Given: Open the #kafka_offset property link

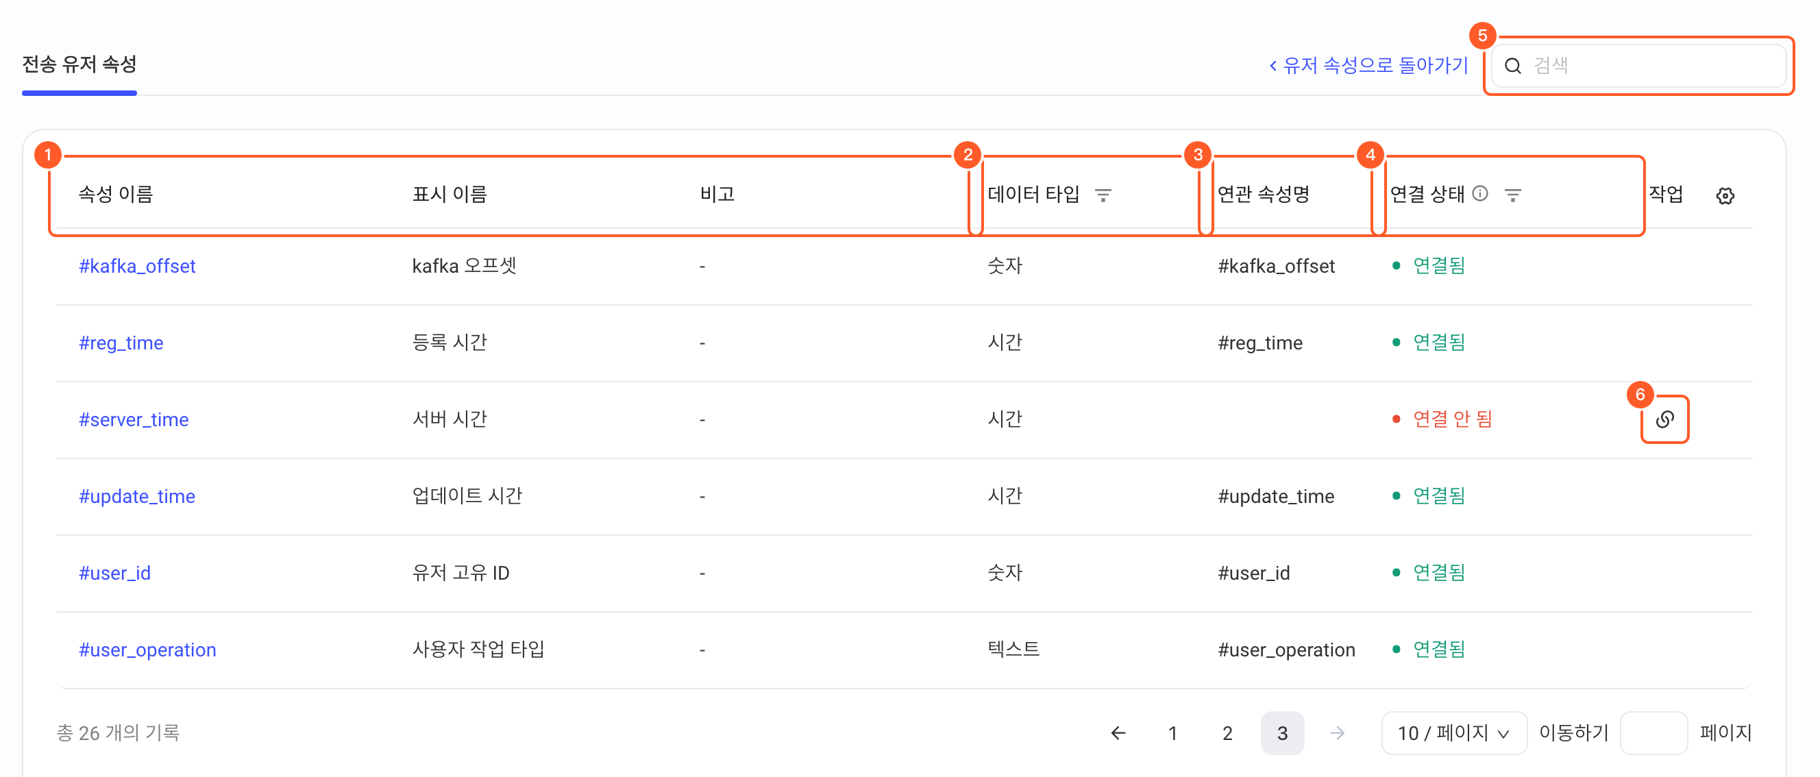Looking at the screenshot, I should [x=137, y=267].
